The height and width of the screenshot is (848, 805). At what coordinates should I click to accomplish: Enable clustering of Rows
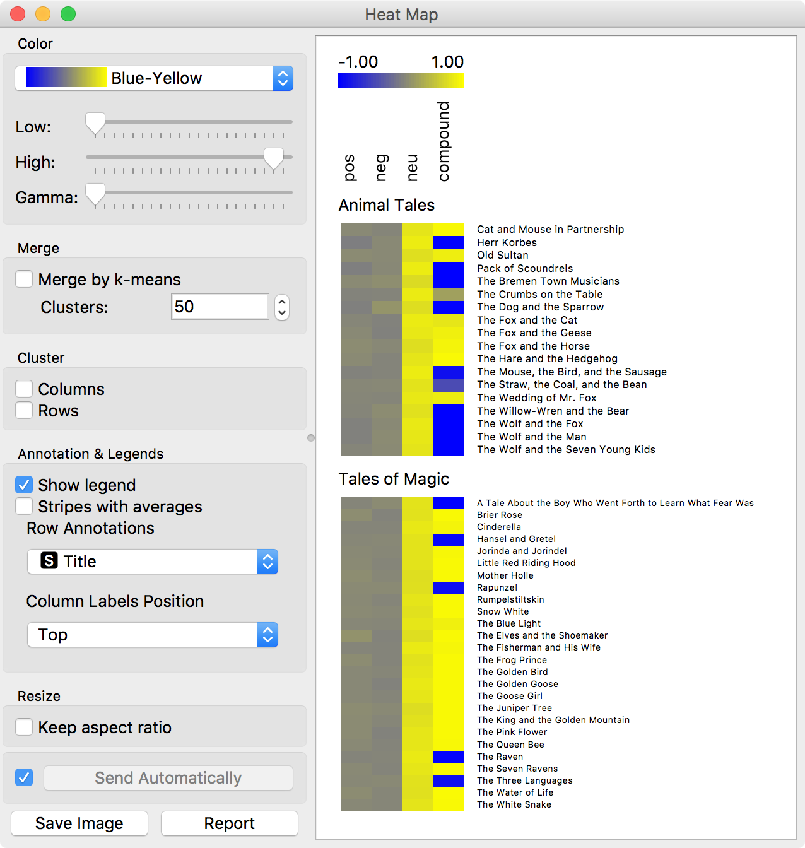click(24, 410)
